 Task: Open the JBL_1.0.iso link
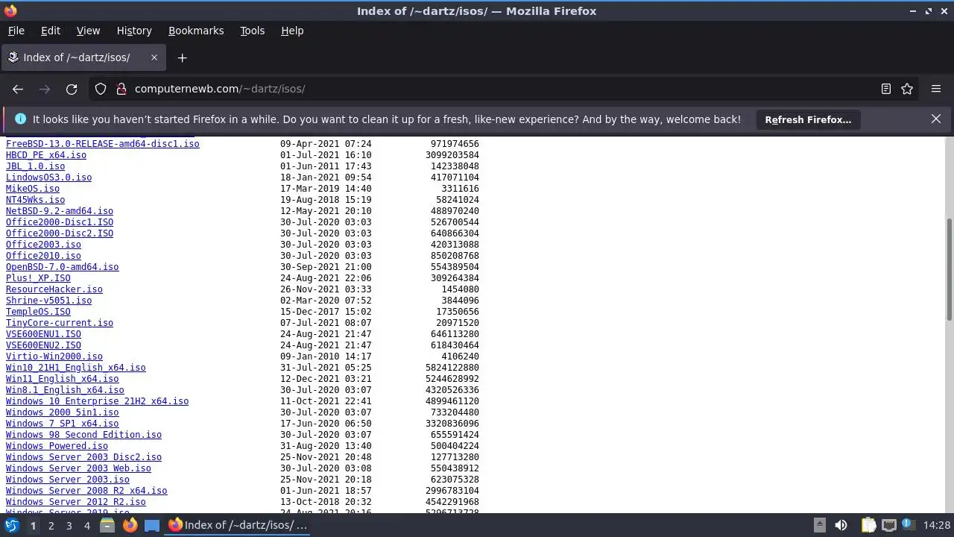click(35, 166)
